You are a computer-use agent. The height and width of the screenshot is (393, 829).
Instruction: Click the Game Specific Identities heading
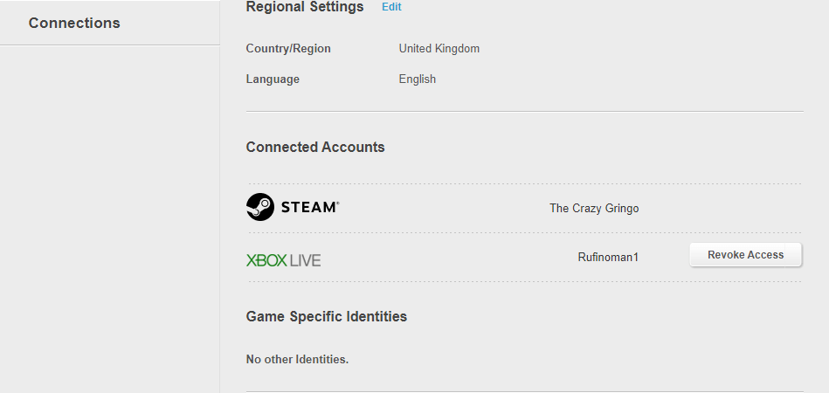point(326,316)
